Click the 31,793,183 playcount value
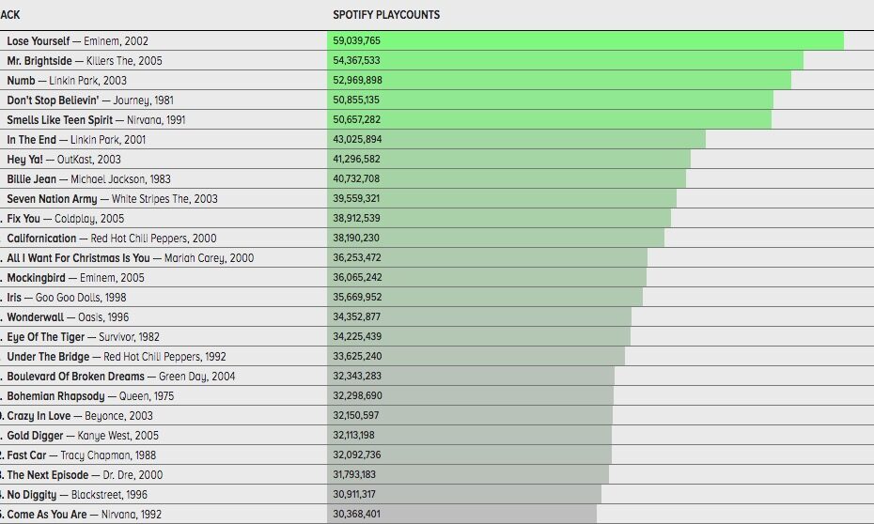This screenshot has height=524, width=874. pos(354,474)
